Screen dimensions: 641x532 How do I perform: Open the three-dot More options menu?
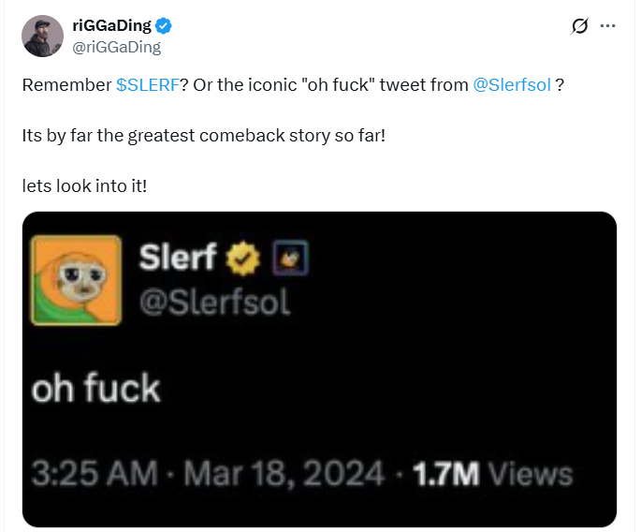[x=607, y=27]
